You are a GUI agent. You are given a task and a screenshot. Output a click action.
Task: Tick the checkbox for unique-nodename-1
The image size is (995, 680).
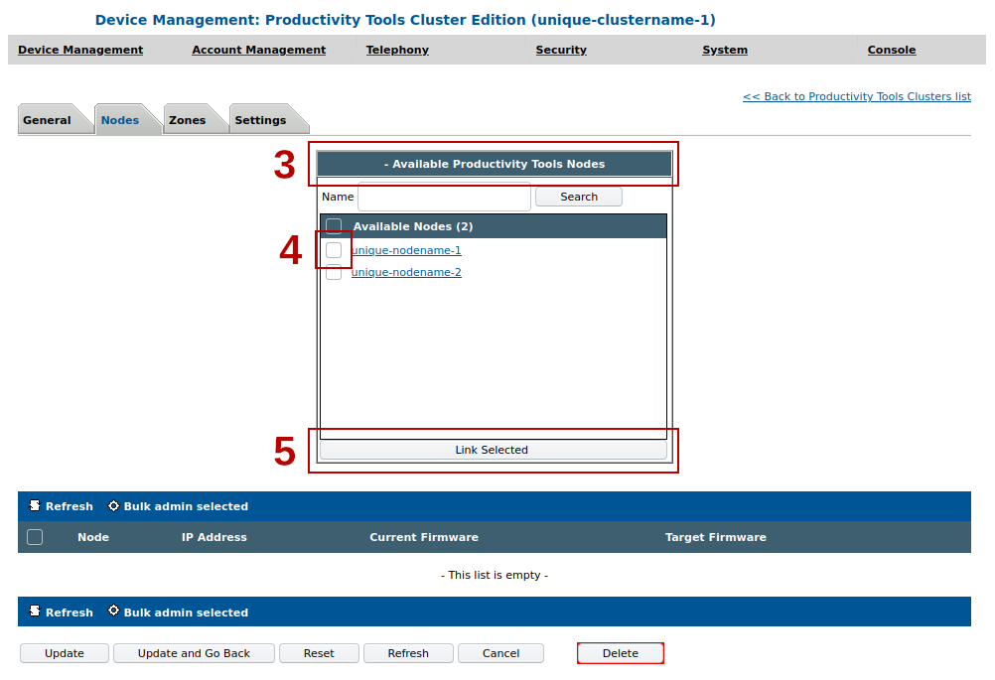tap(334, 250)
